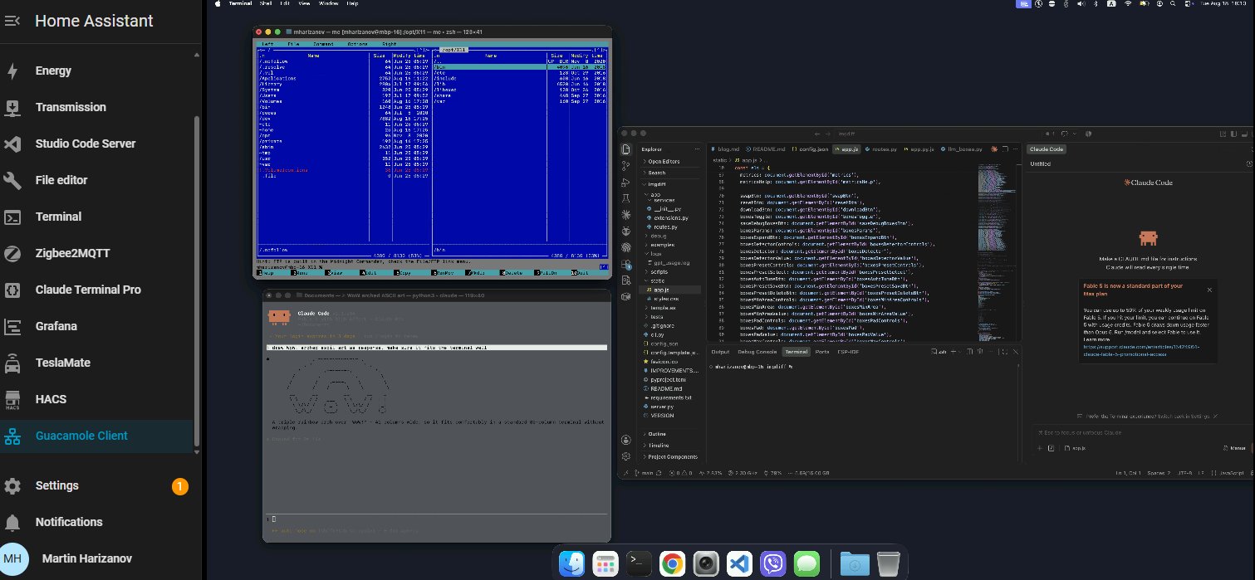
Task: Open Claude Terminal Pro sidebar item
Action: click(x=96, y=290)
